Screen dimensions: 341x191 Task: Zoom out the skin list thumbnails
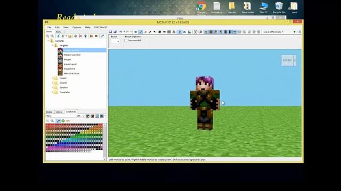47,36
